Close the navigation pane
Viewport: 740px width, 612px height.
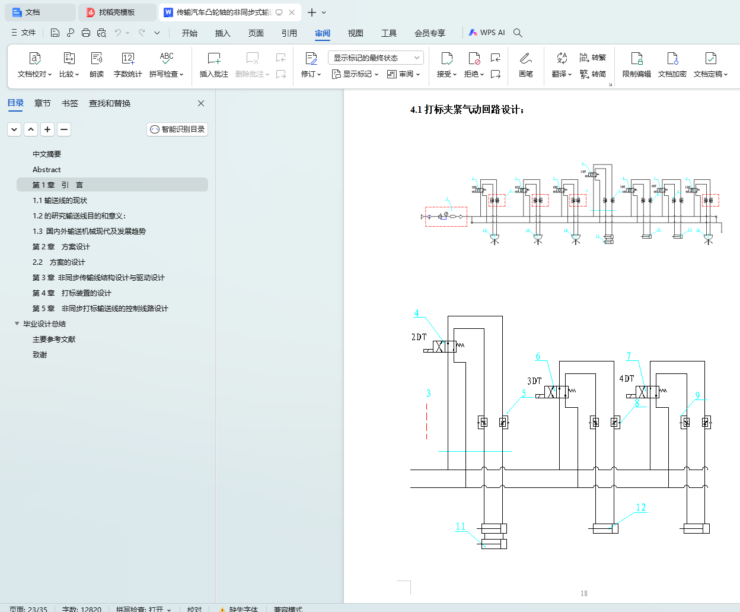201,103
